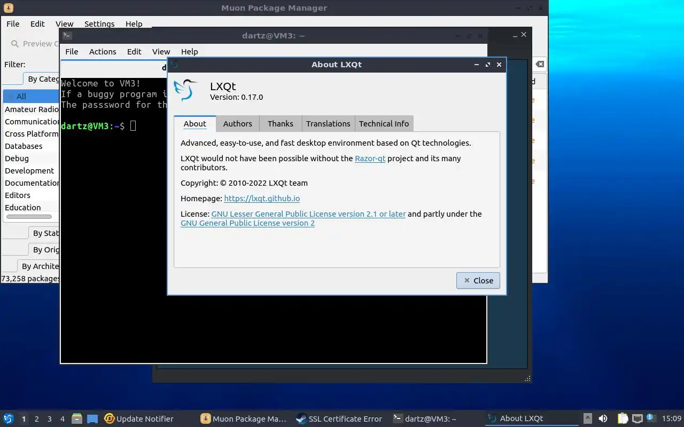The image size is (684, 427).
Task: Expand the By Architecture filter in Muon
Action: [x=38, y=266]
